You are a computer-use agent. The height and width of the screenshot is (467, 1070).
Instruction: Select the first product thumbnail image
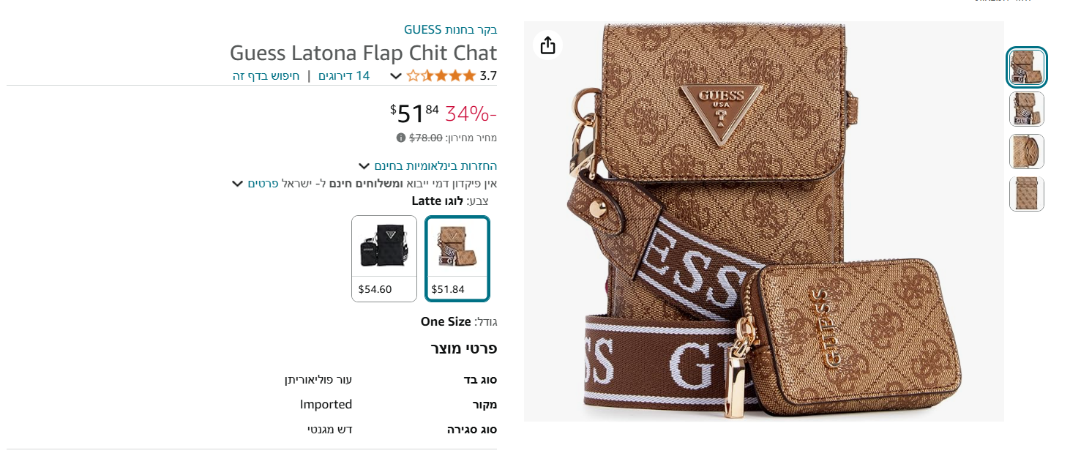(1026, 67)
